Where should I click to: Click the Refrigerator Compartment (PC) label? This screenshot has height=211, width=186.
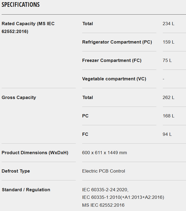(117, 42)
